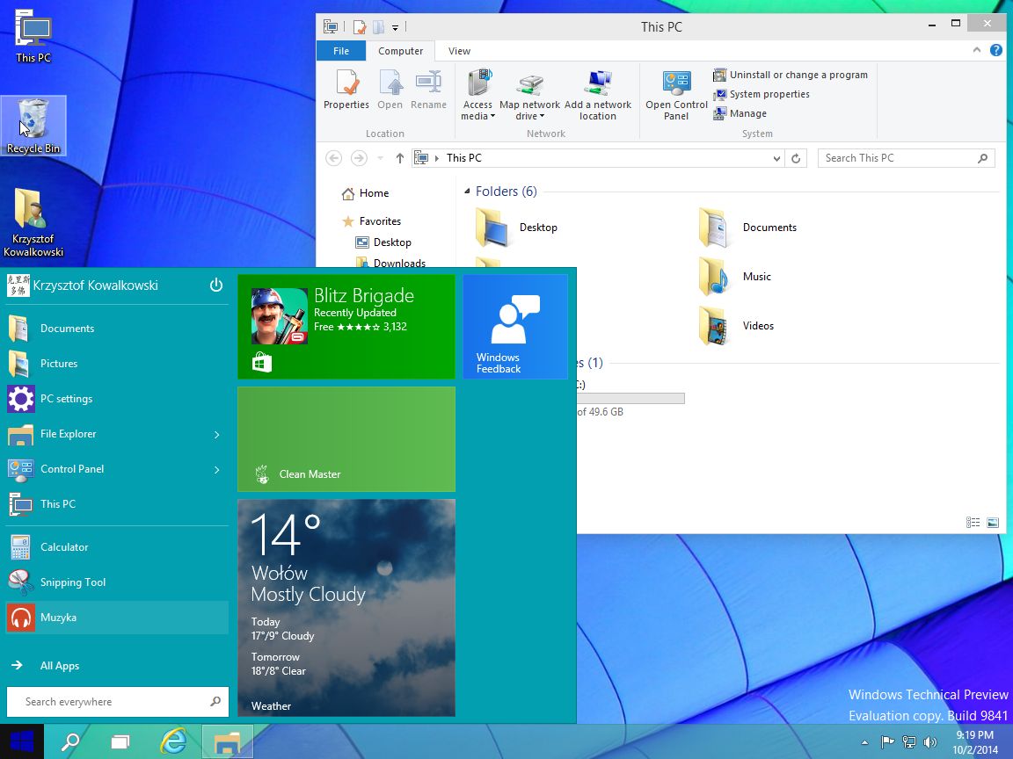The image size is (1013, 759).
Task: Open the Access media dropdown
Action: pyautogui.click(x=478, y=95)
